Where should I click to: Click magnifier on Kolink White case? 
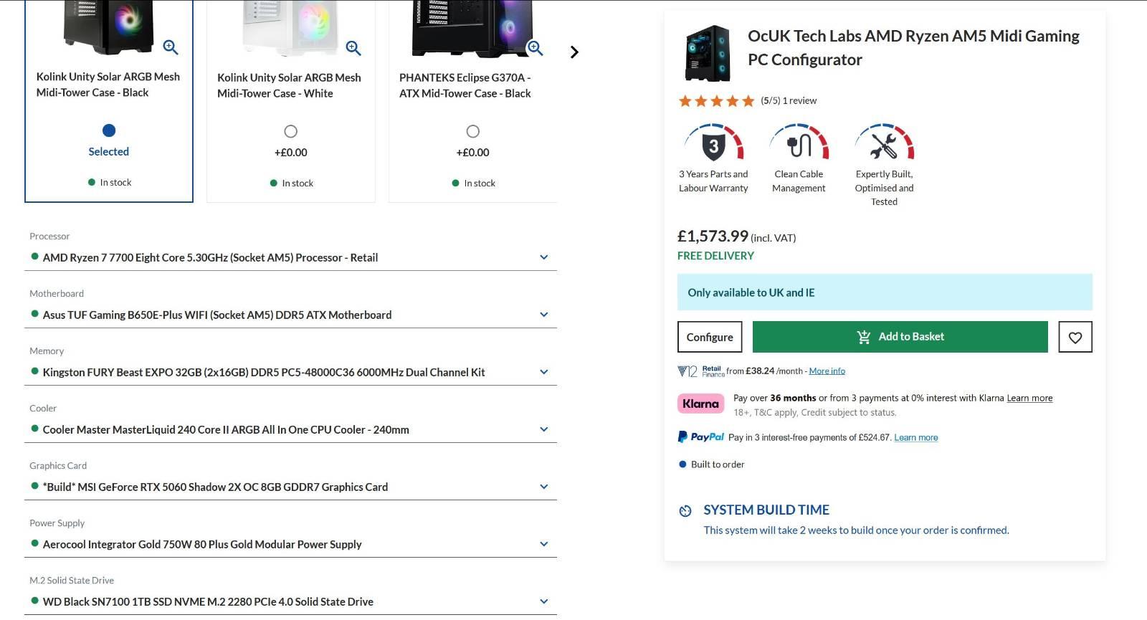pos(353,48)
